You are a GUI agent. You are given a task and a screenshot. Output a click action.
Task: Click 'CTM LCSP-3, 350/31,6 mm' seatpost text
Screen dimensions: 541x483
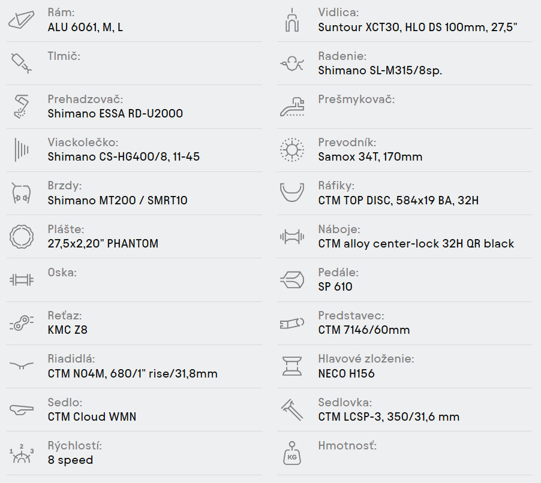pyautogui.click(x=389, y=417)
